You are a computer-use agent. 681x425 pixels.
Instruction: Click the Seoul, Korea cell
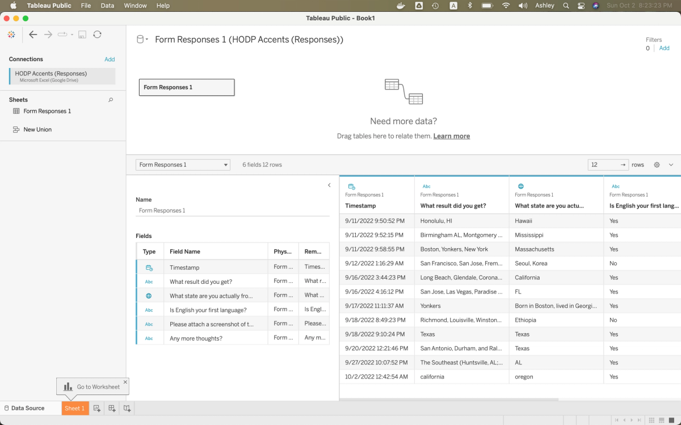tap(556, 263)
